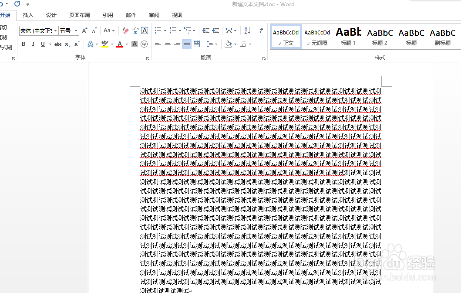461x293 pixels.
Task: Toggle Bold formatting
Action: 24,44
